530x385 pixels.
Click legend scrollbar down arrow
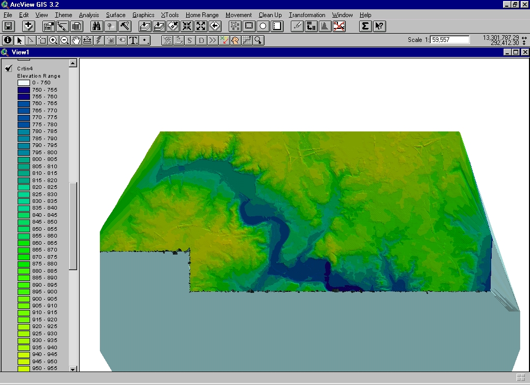(72, 369)
